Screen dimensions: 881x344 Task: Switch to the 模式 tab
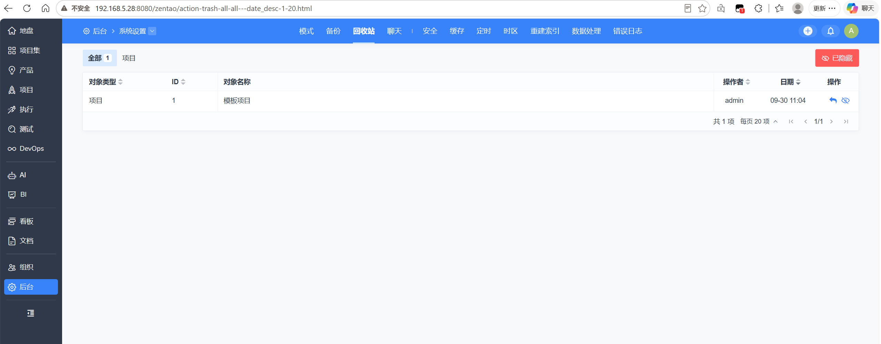click(306, 31)
